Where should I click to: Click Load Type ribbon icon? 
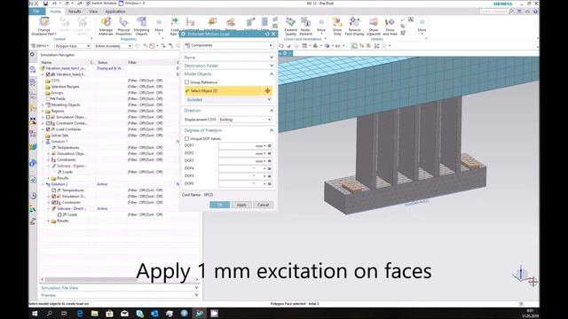(x=175, y=22)
